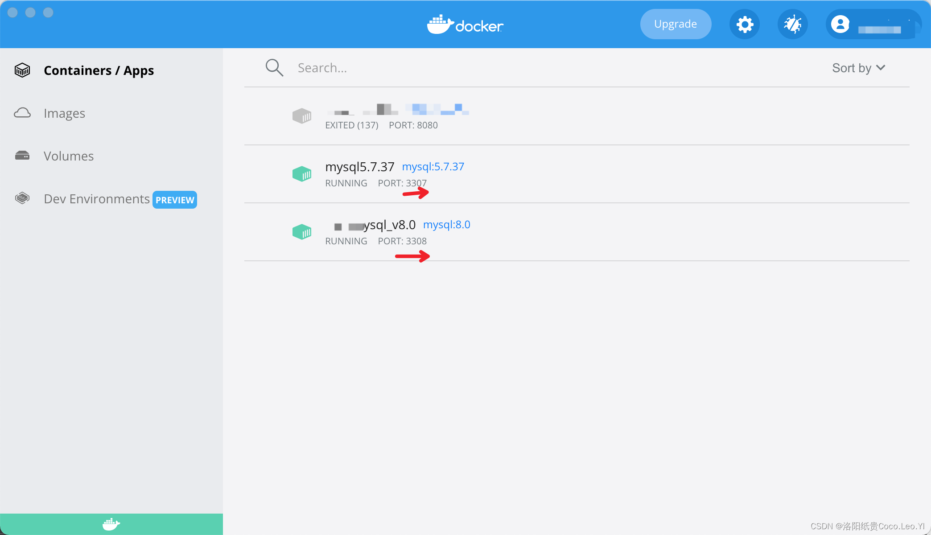Click the Containers / Apps sidebar icon
This screenshot has height=535, width=931.
22,70
